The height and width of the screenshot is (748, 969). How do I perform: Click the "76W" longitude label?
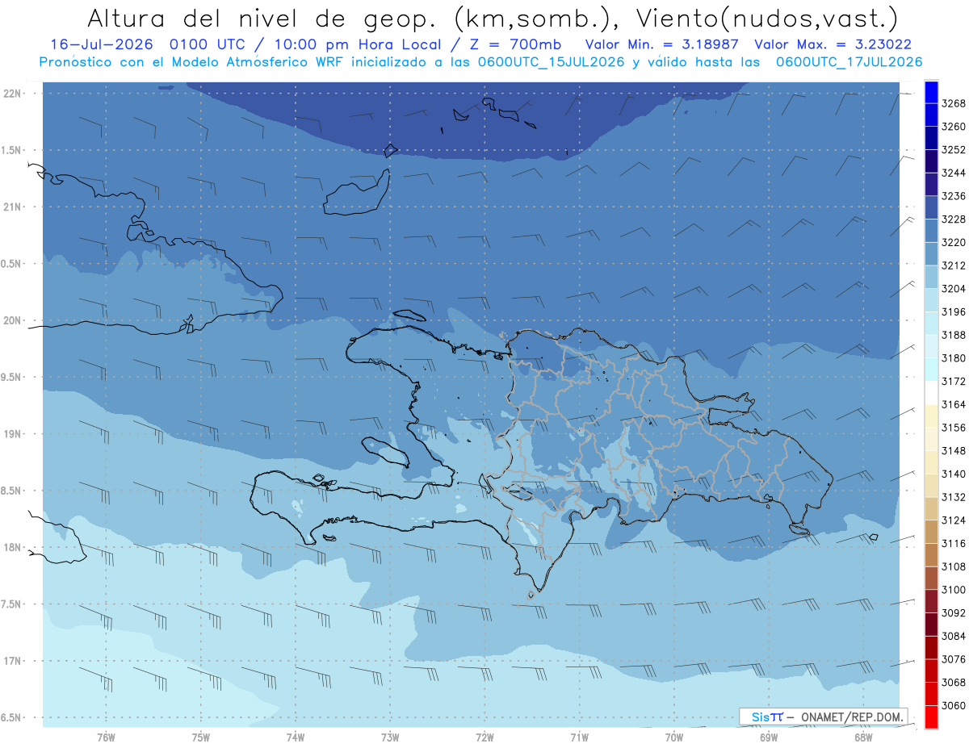(106, 738)
